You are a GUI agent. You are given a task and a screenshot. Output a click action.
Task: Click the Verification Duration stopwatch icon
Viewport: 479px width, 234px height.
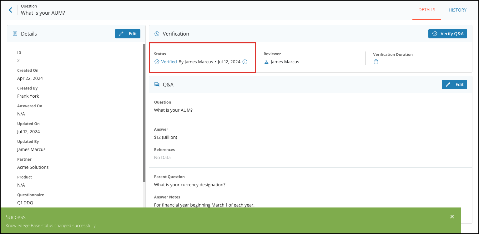(376, 62)
